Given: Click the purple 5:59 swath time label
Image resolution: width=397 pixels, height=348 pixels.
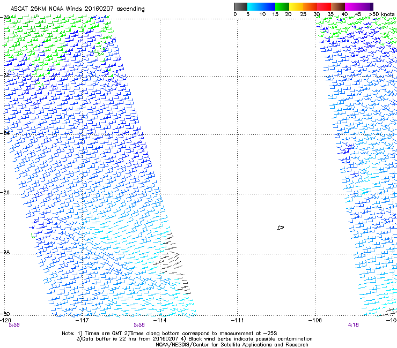Looking at the screenshot, I should coord(14,325).
